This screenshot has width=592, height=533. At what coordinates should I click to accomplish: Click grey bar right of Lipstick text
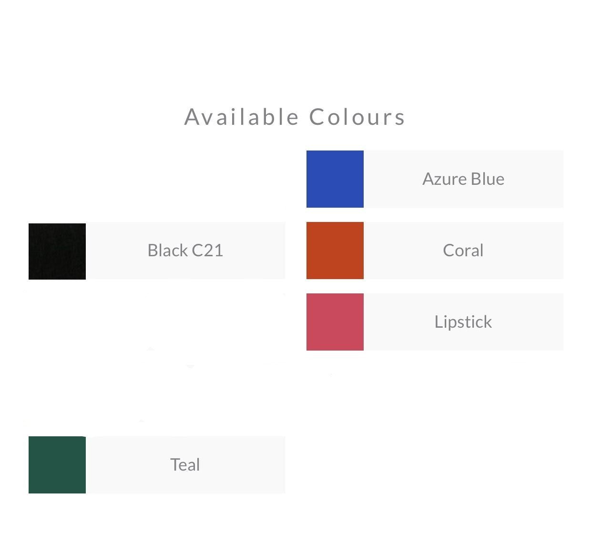click(528, 322)
